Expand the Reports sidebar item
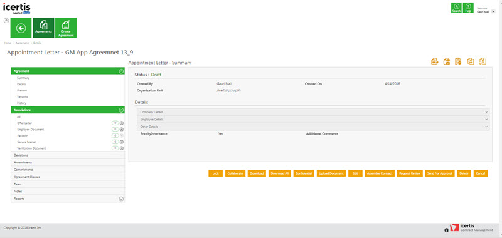This screenshot has height=238, width=502. tap(121, 199)
